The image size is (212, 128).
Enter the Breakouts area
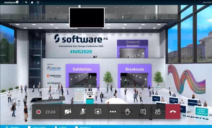click(x=135, y=76)
